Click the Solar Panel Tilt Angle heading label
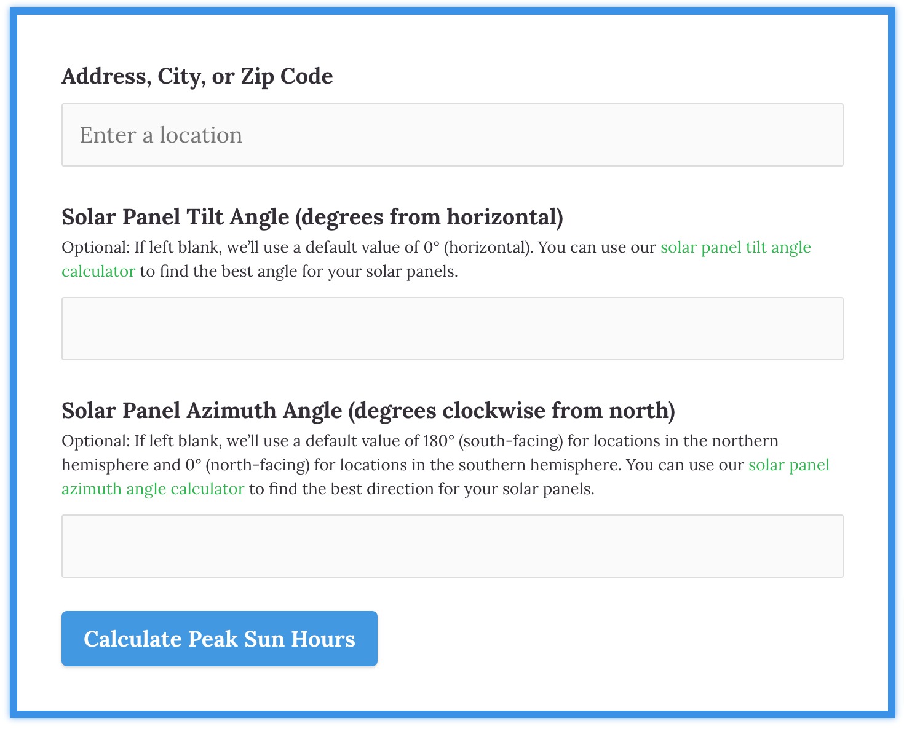904x729 pixels. click(312, 217)
